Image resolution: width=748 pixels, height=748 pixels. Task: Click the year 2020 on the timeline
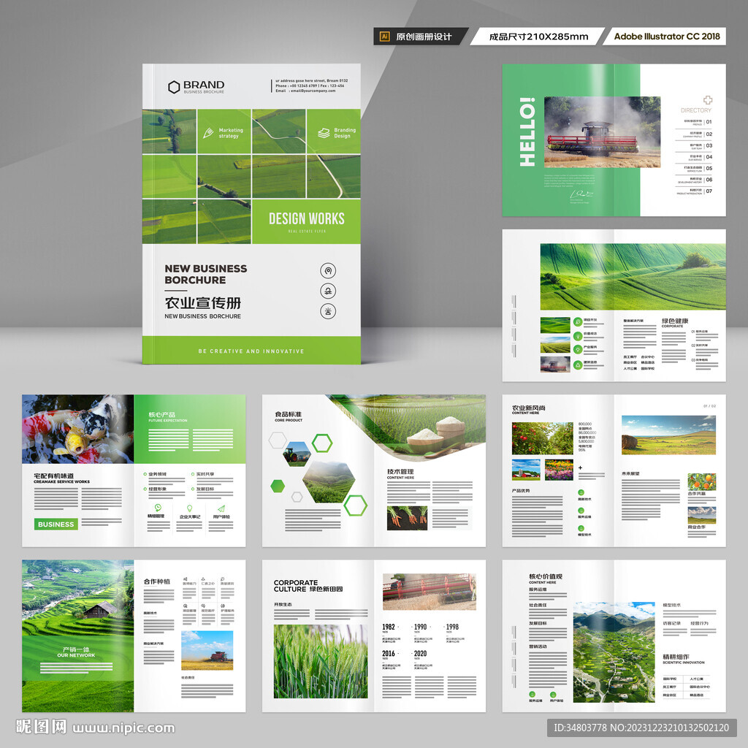pos(420,654)
